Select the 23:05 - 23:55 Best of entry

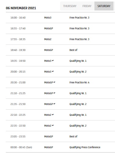[x=60, y=136]
